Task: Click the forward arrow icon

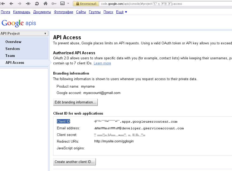Action: click(19, 3)
